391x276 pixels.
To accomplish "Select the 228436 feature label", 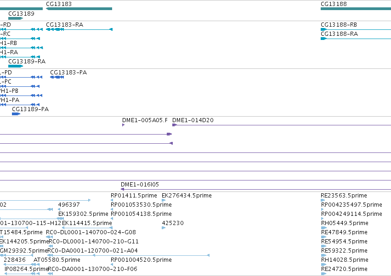I will click(x=14, y=260).
